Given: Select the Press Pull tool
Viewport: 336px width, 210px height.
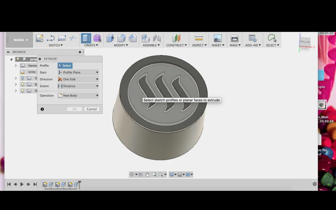Looking at the screenshot, I should click(110, 38).
